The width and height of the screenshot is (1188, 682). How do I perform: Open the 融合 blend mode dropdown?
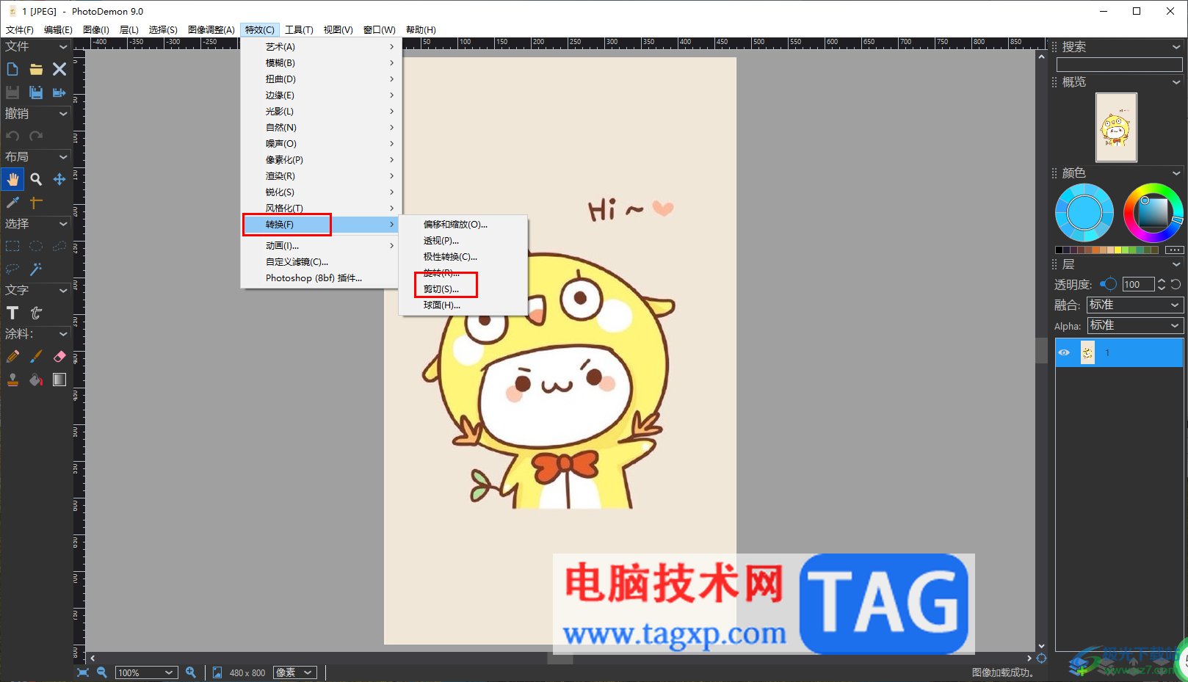[1135, 305]
